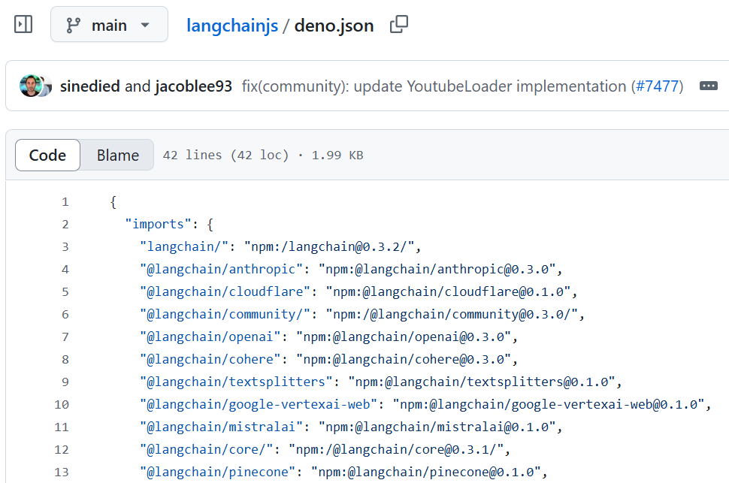Select line number 13

click(x=62, y=472)
